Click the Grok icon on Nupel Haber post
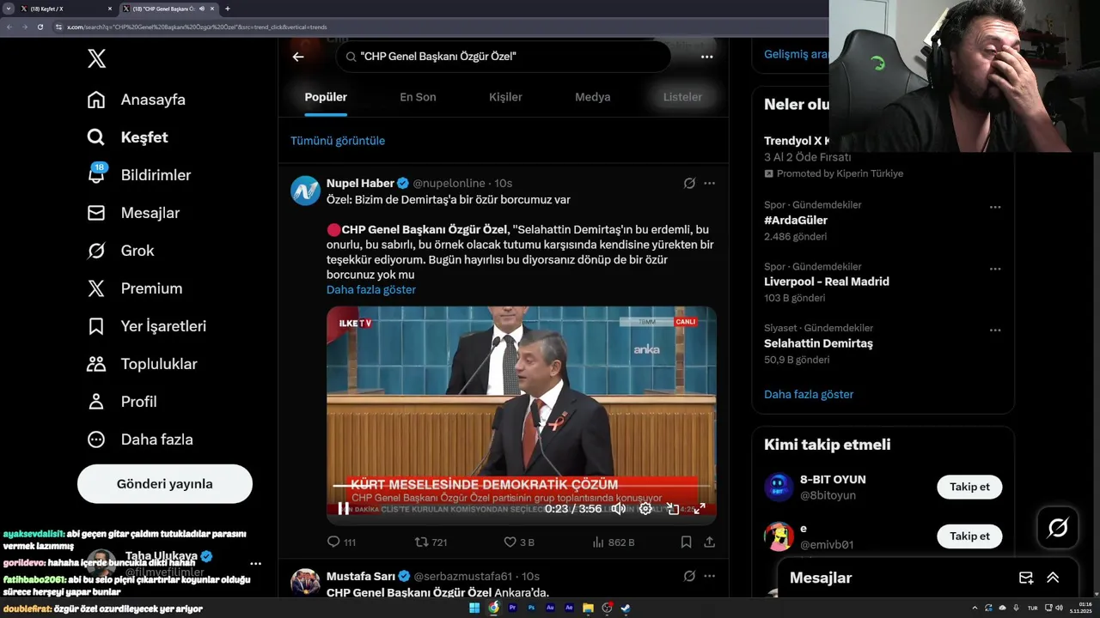1100x618 pixels. click(689, 183)
